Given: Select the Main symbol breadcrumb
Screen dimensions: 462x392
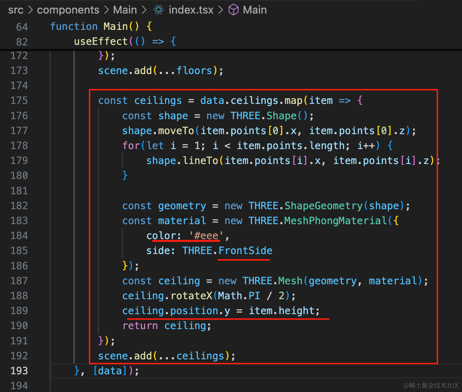Looking at the screenshot, I should click(255, 10).
